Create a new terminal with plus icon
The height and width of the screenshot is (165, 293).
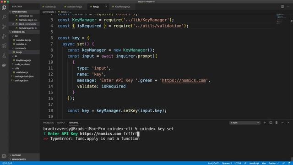tap(265, 122)
